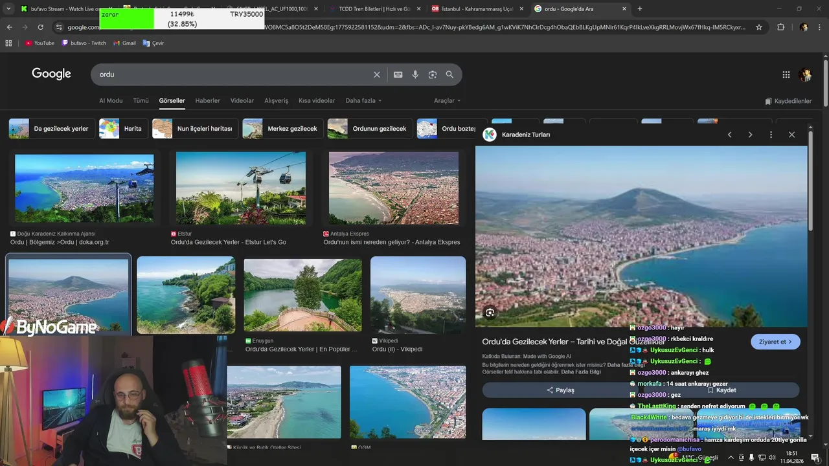Show hidden system tray icons chevron
This screenshot has width=829, height=466.
(x=731, y=457)
